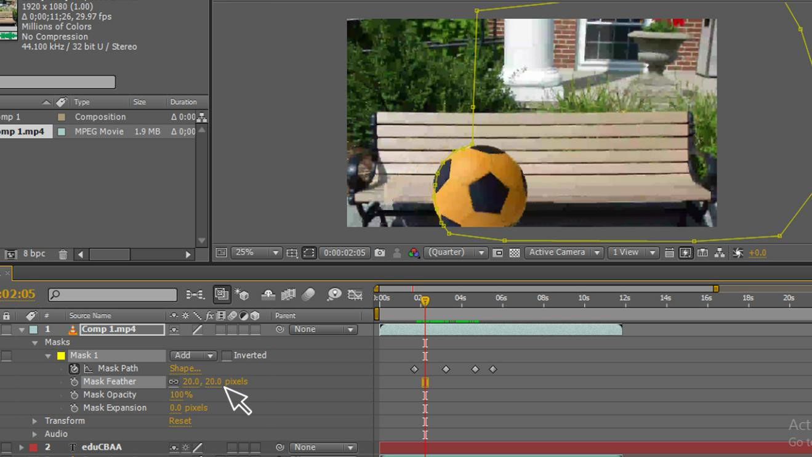Click the Show Channel color icon
Viewport: 812px width, 457px height.
tap(414, 253)
